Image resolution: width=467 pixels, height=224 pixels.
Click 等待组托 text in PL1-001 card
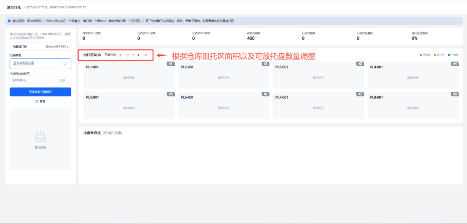tap(129, 78)
